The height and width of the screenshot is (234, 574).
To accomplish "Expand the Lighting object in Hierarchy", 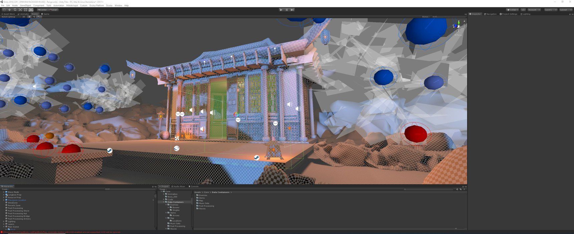I will [x=4, y=222].
